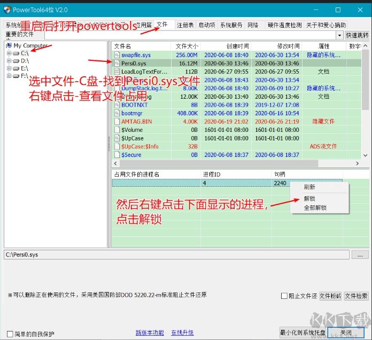372x340 pixels.
Task: Expand the D:\ drive node
Action: 9,61
